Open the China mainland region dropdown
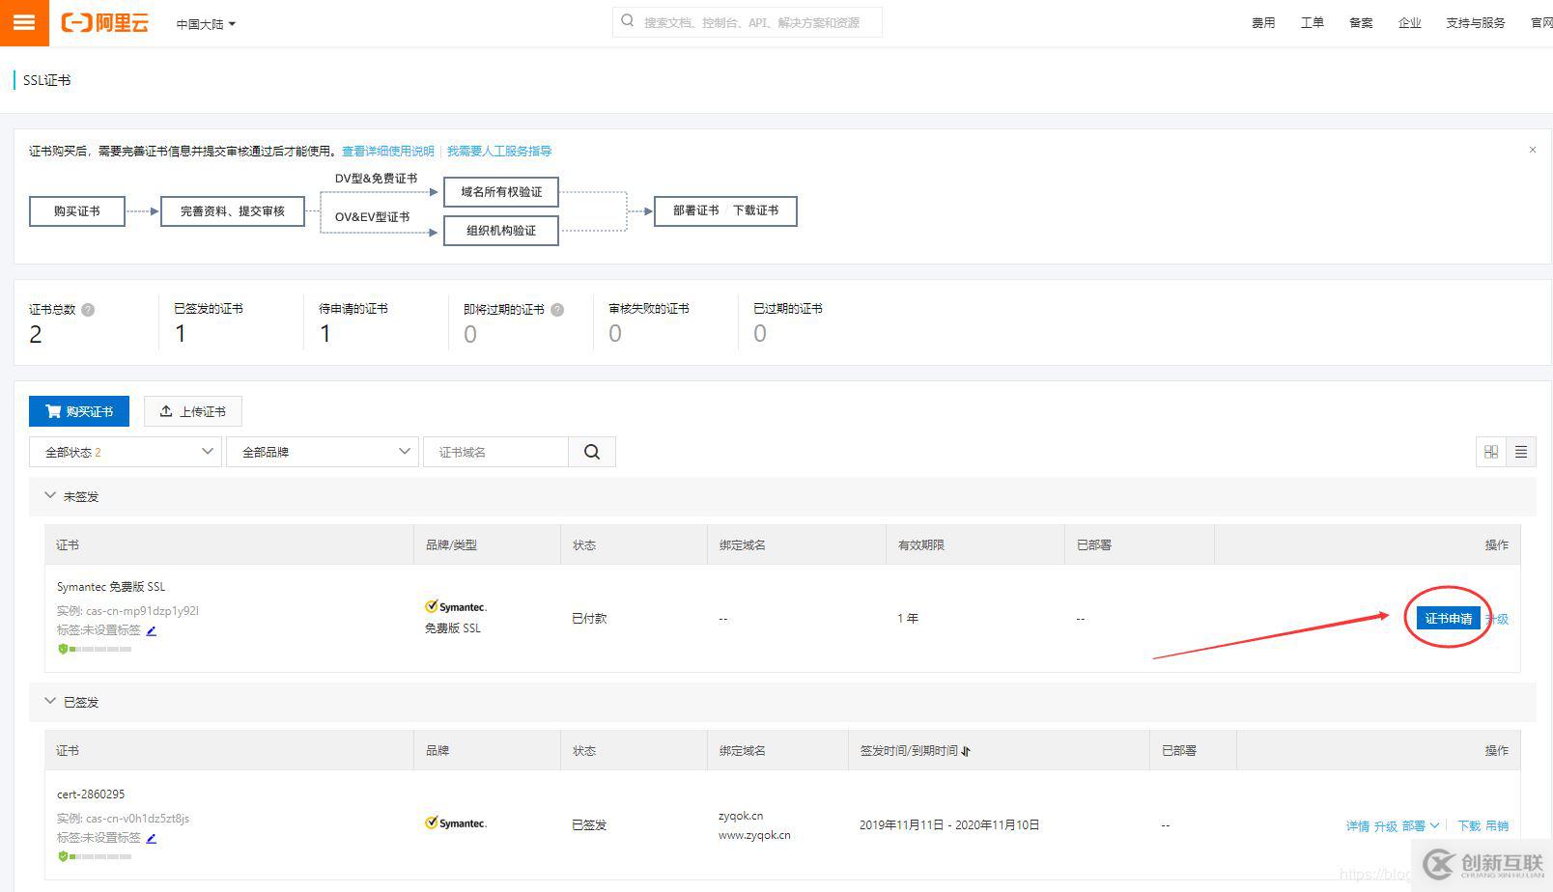 pyautogui.click(x=206, y=24)
